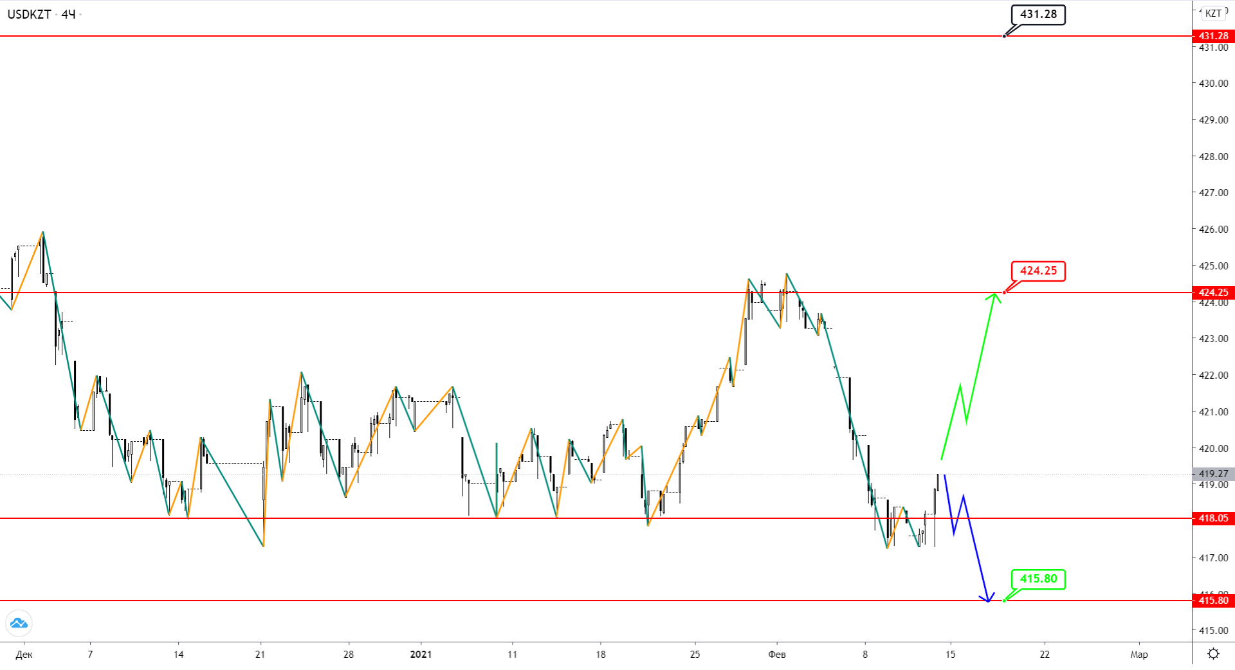Click the current price 419.27 tag

click(1213, 474)
